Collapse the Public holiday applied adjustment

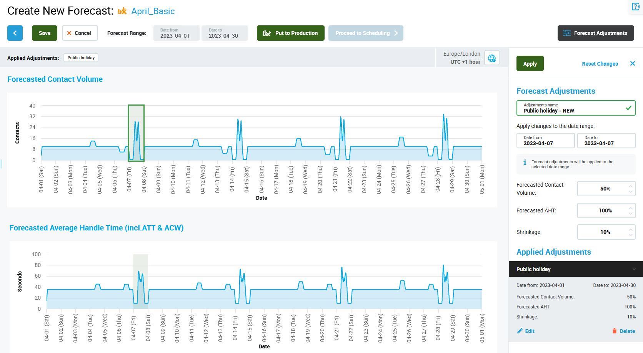[x=634, y=269]
